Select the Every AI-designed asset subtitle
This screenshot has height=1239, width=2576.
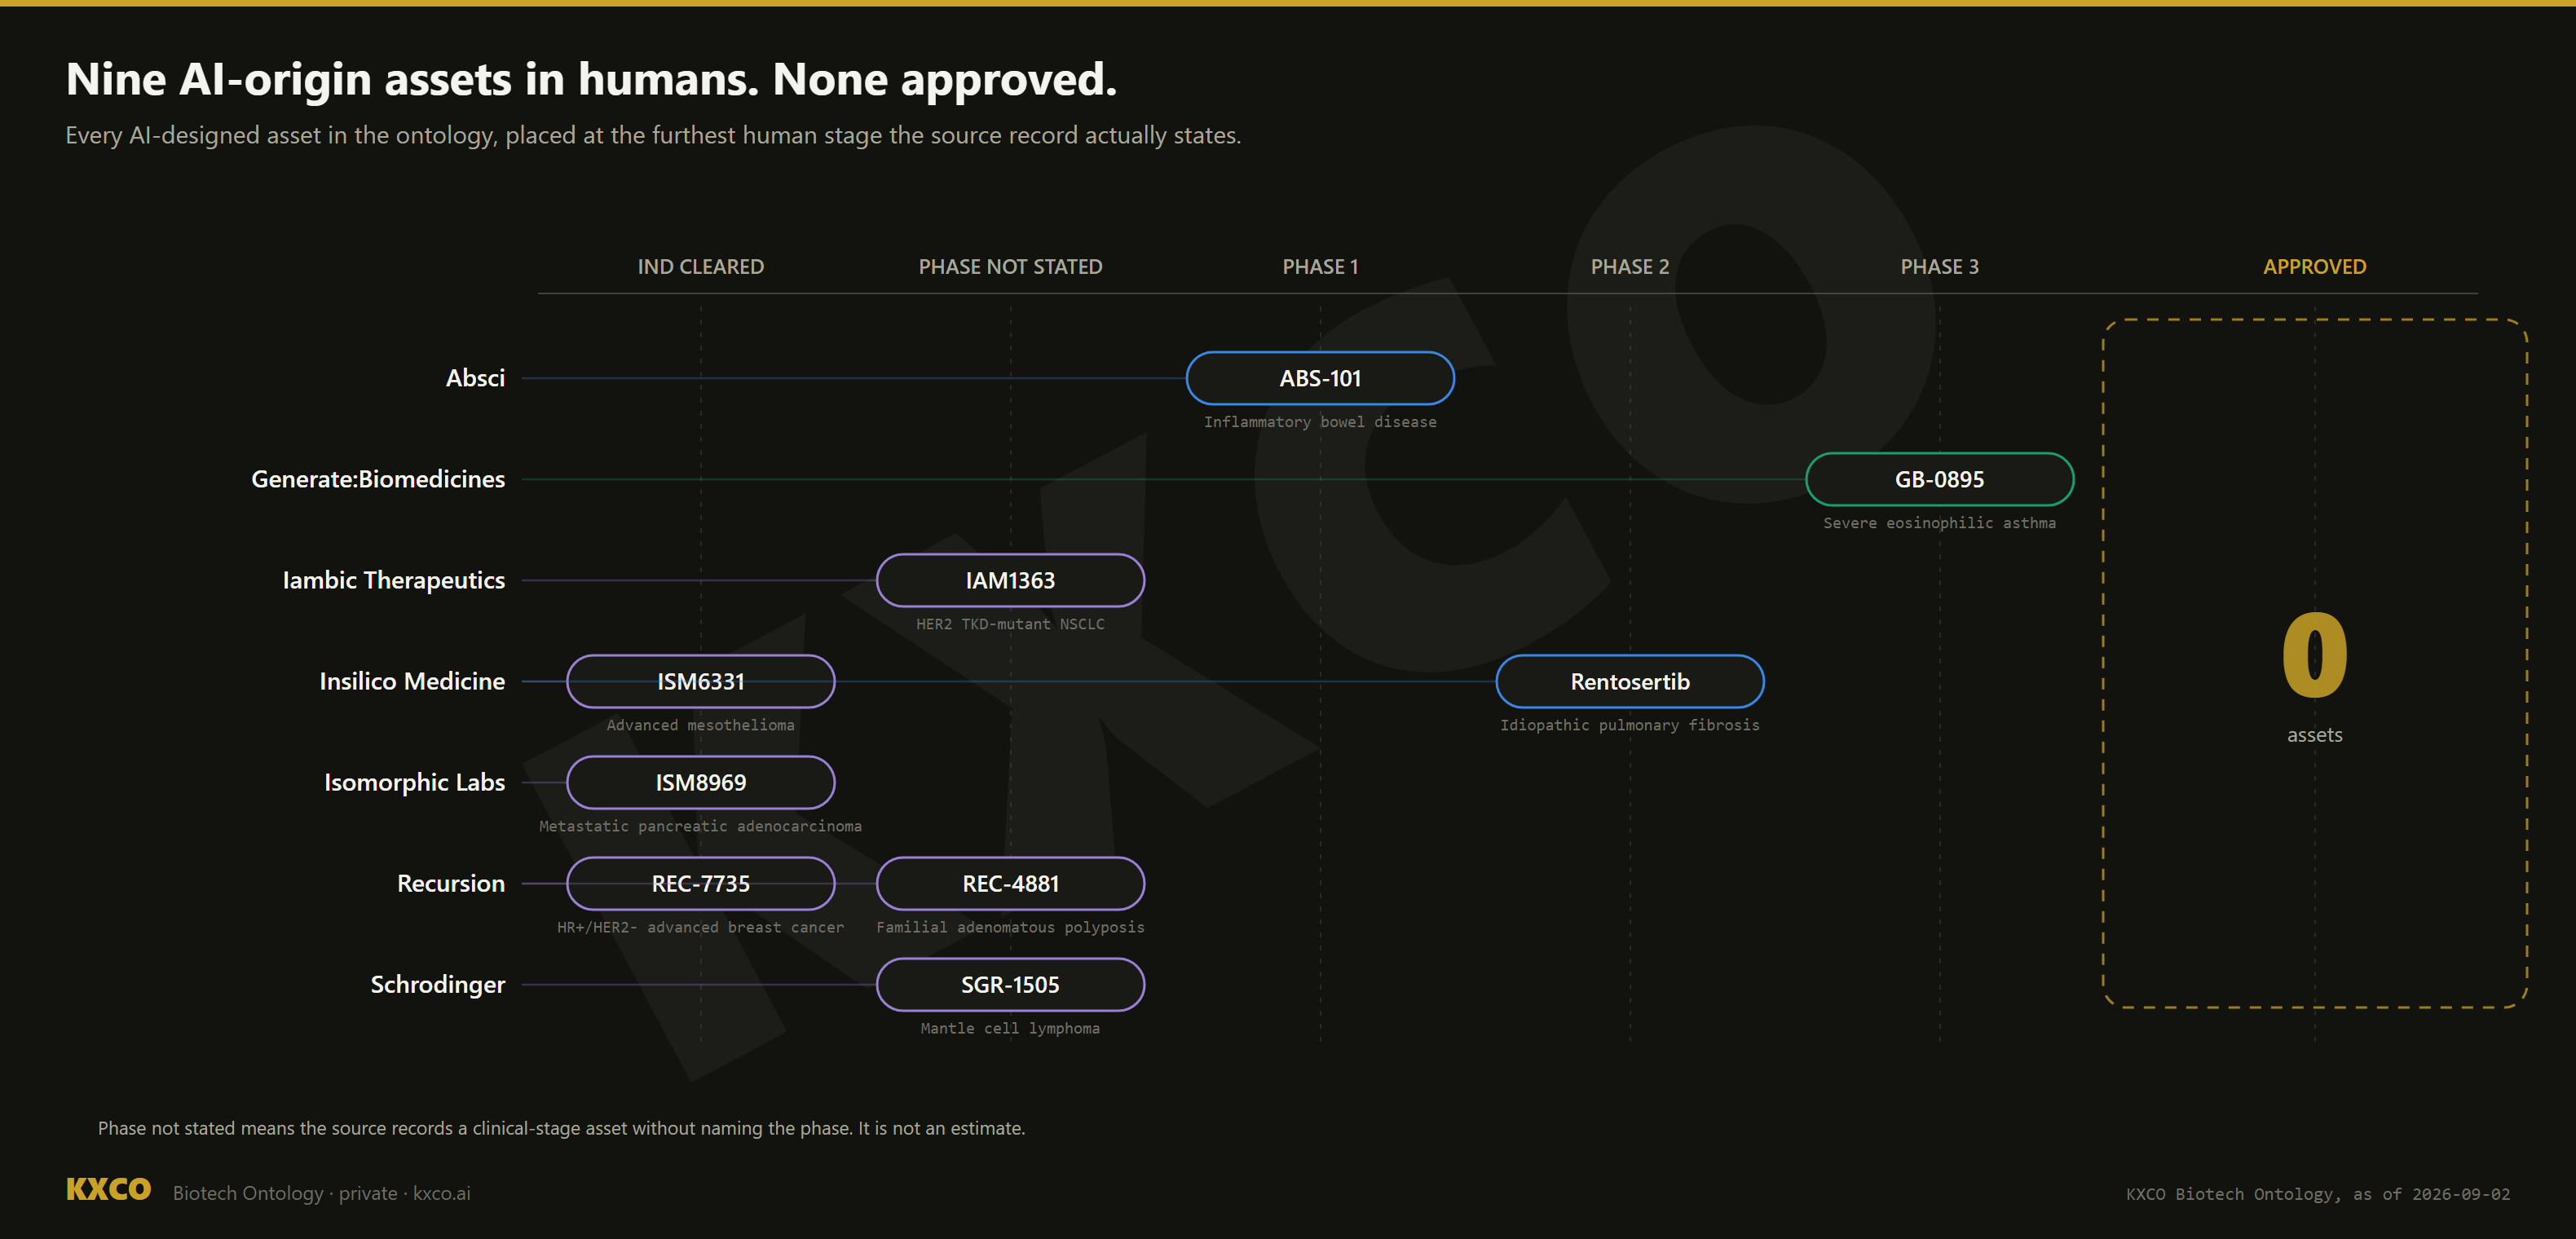653,135
